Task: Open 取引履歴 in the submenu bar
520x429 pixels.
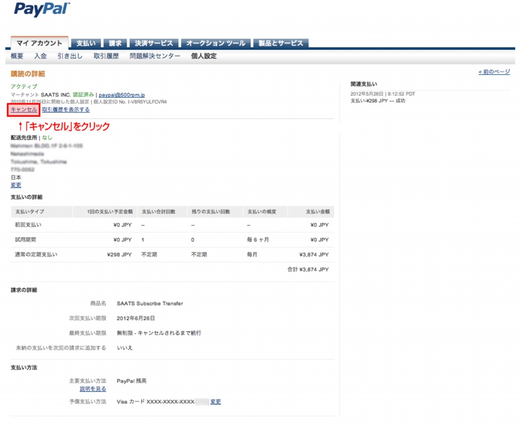Action: (x=107, y=56)
